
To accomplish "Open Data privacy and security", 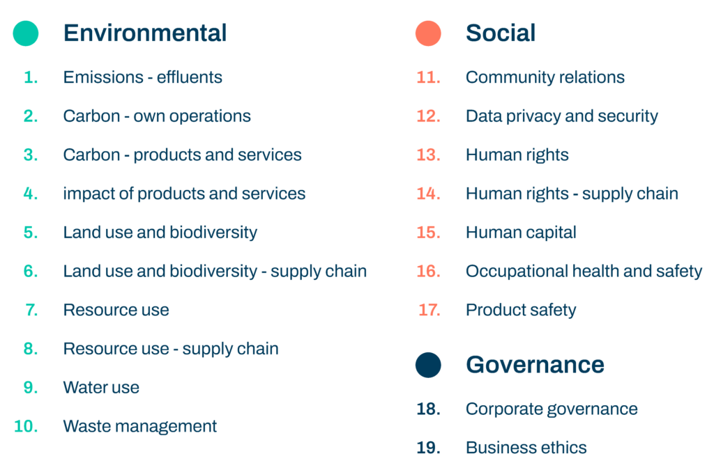I will pos(562,116).
